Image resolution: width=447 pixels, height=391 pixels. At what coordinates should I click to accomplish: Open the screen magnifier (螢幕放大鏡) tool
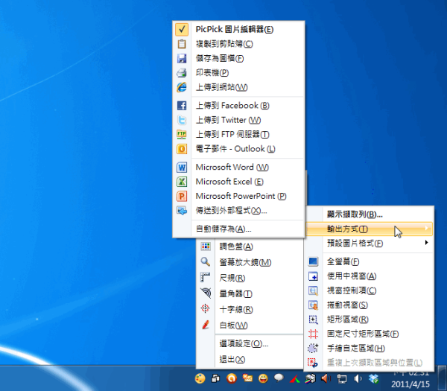point(244,262)
